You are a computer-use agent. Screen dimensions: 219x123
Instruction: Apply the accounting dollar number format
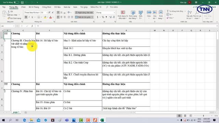[98, 17]
